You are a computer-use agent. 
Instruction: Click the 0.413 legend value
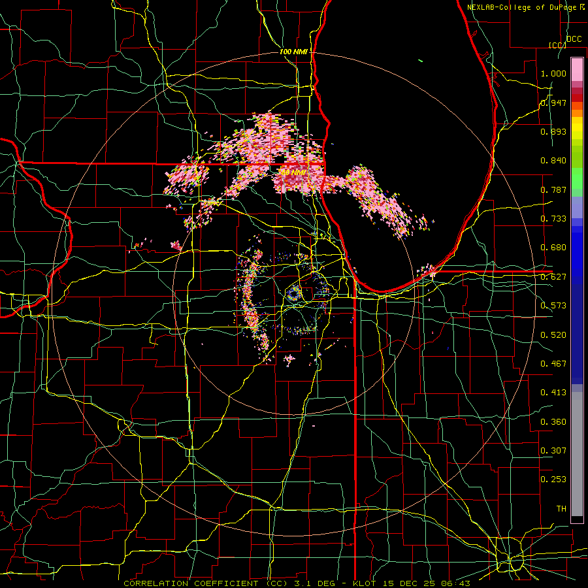tap(553, 393)
